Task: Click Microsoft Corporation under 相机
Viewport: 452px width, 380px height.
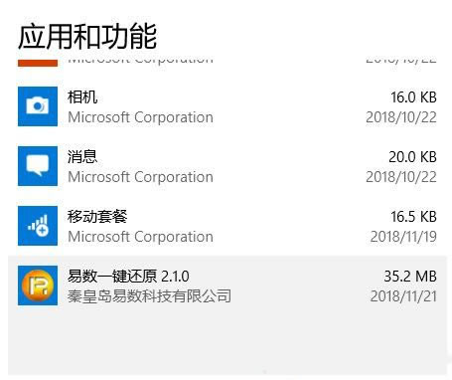Action: coord(140,117)
